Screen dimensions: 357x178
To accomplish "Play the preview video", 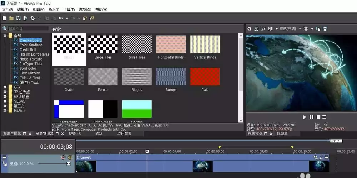I will [305, 117].
